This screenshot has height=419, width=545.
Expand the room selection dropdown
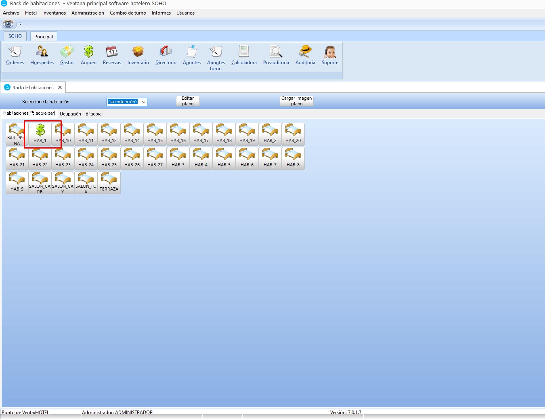(x=143, y=102)
